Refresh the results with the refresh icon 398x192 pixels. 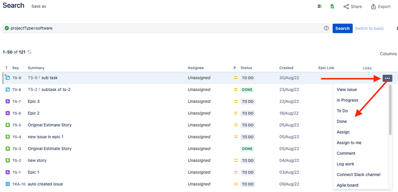(x=29, y=52)
